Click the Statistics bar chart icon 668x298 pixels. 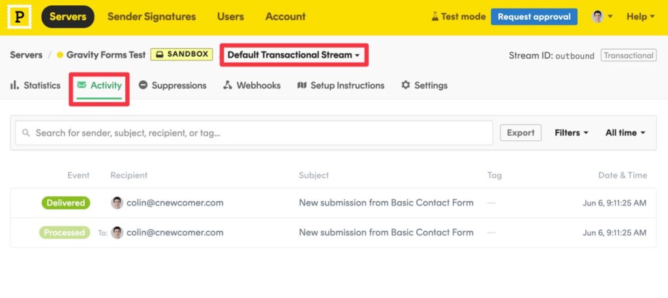(x=14, y=85)
